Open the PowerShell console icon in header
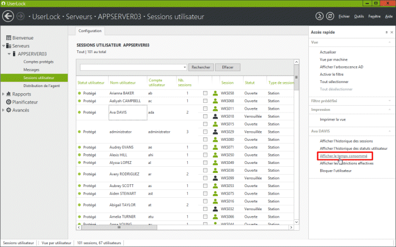The image size is (396, 247). (x=320, y=16)
